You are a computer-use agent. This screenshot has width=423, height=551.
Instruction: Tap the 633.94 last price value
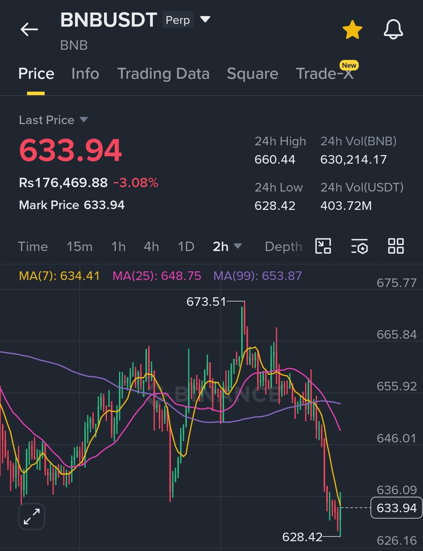tap(70, 151)
